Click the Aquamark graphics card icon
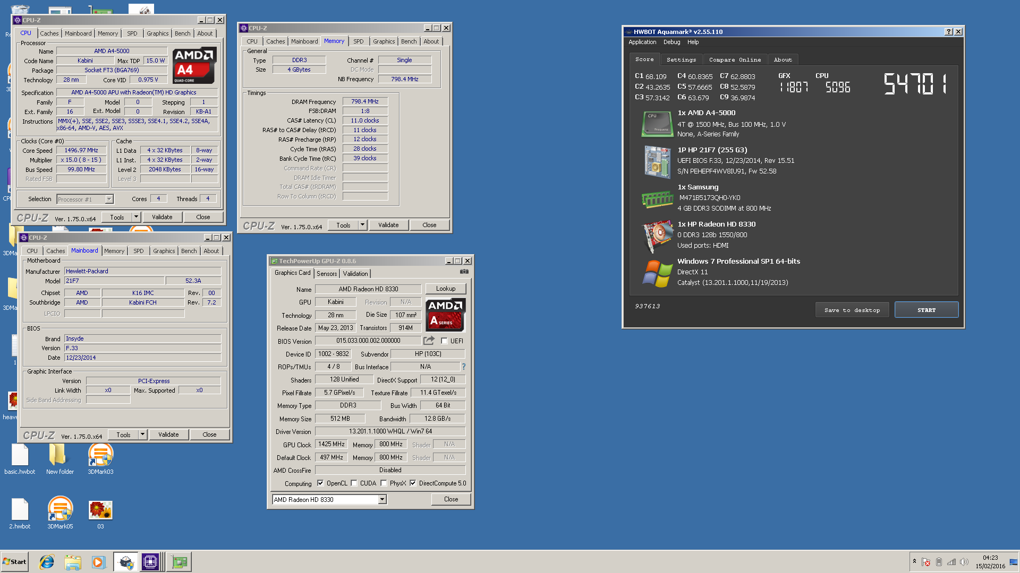Viewport: 1020px width, 573px height. pos(657,236)
